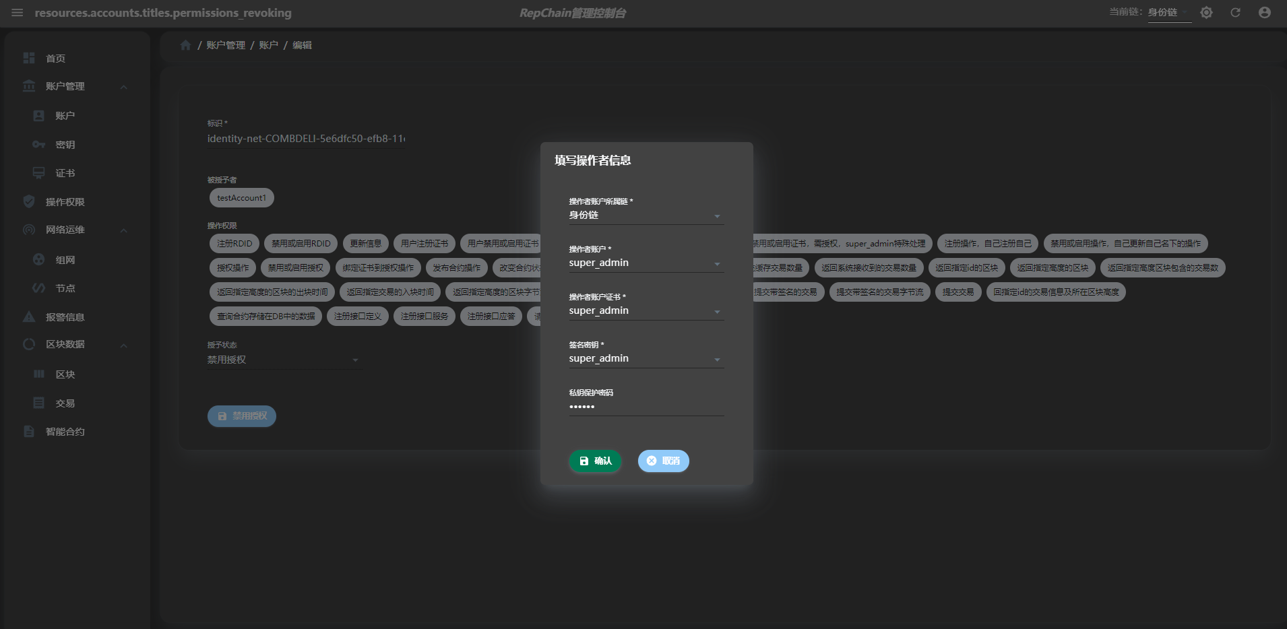
Task: Click the 网络运维 network icon
Action: pyautogui.click(x=29, y=230)
